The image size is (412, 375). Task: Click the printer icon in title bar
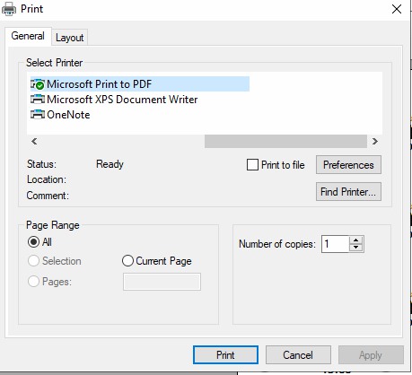(9, 9)
